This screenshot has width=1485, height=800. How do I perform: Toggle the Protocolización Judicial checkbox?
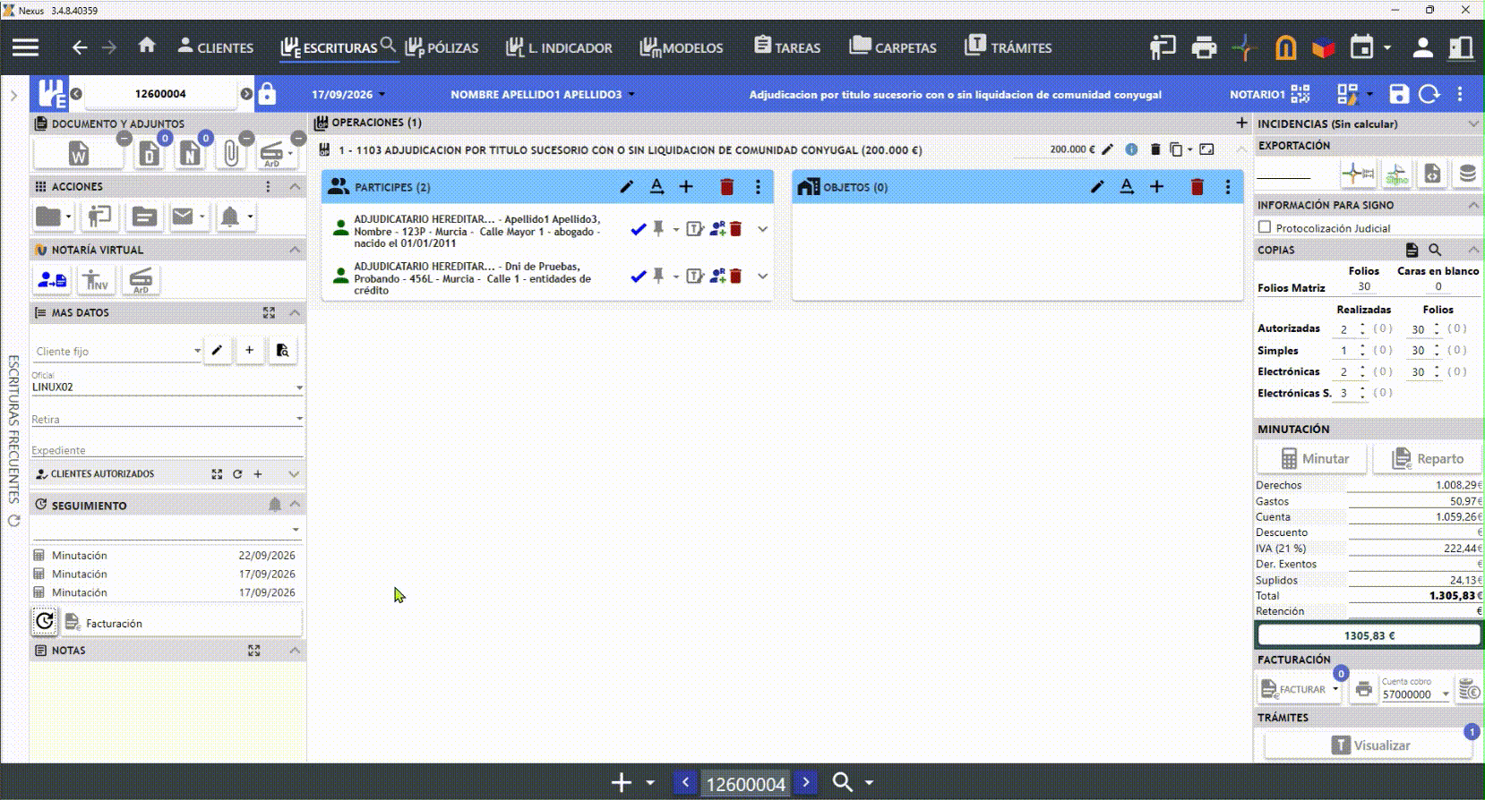click(x=1265, y=227)
